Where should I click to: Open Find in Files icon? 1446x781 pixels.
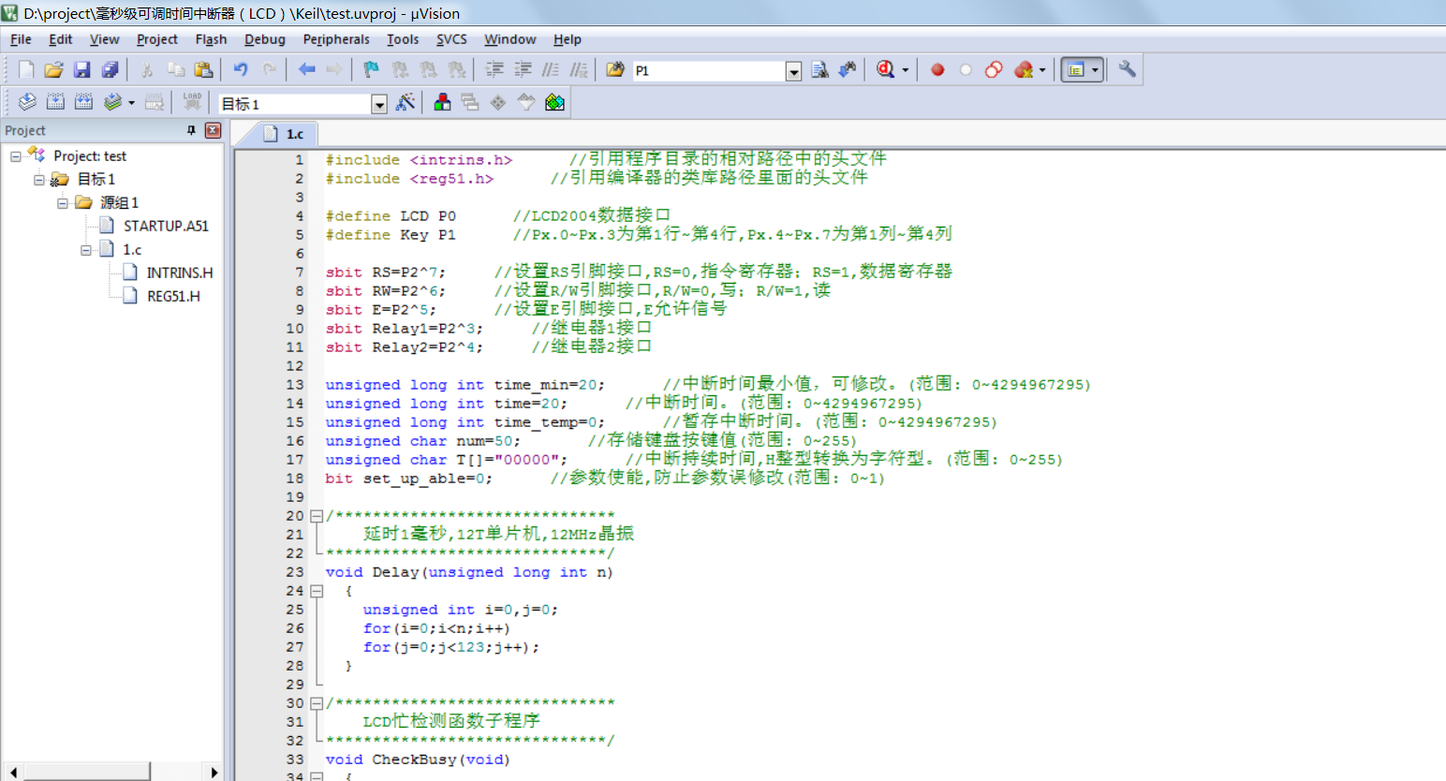(615, 69)
